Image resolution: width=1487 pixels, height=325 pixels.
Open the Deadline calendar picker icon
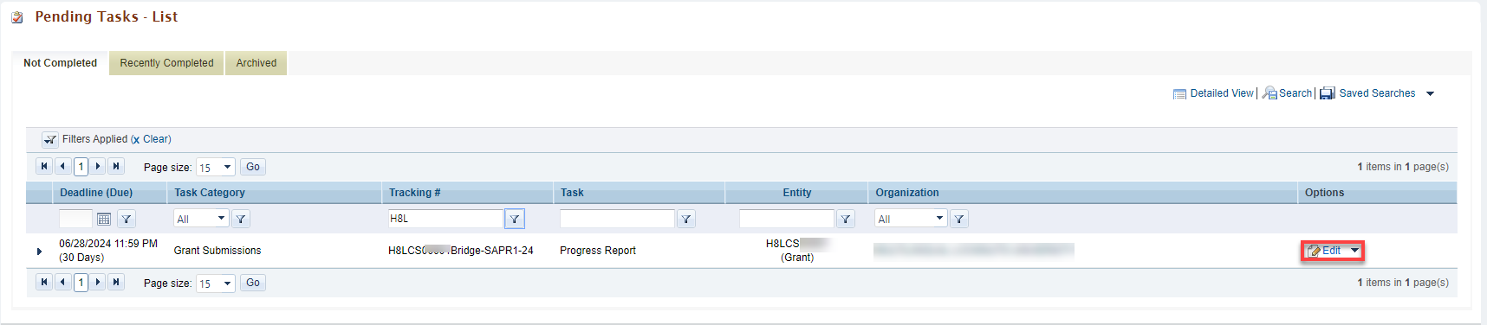(x=104, y=220)
